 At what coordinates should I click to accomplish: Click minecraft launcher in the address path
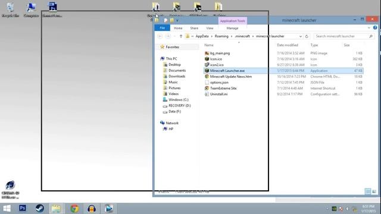[x=270, y=36]
